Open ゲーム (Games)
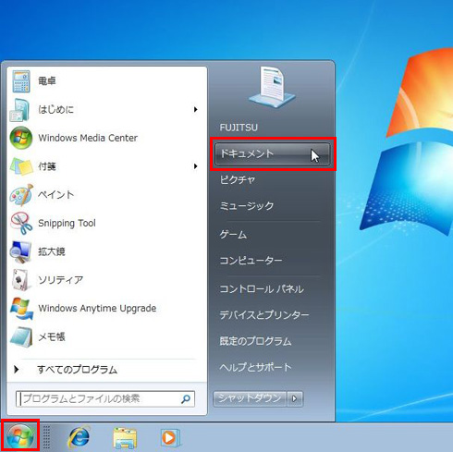The width and height of the screenshot is (453, 452). click(x=233, y=235)
